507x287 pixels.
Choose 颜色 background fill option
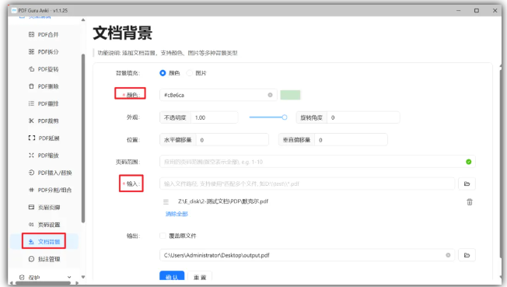point(170,73)
